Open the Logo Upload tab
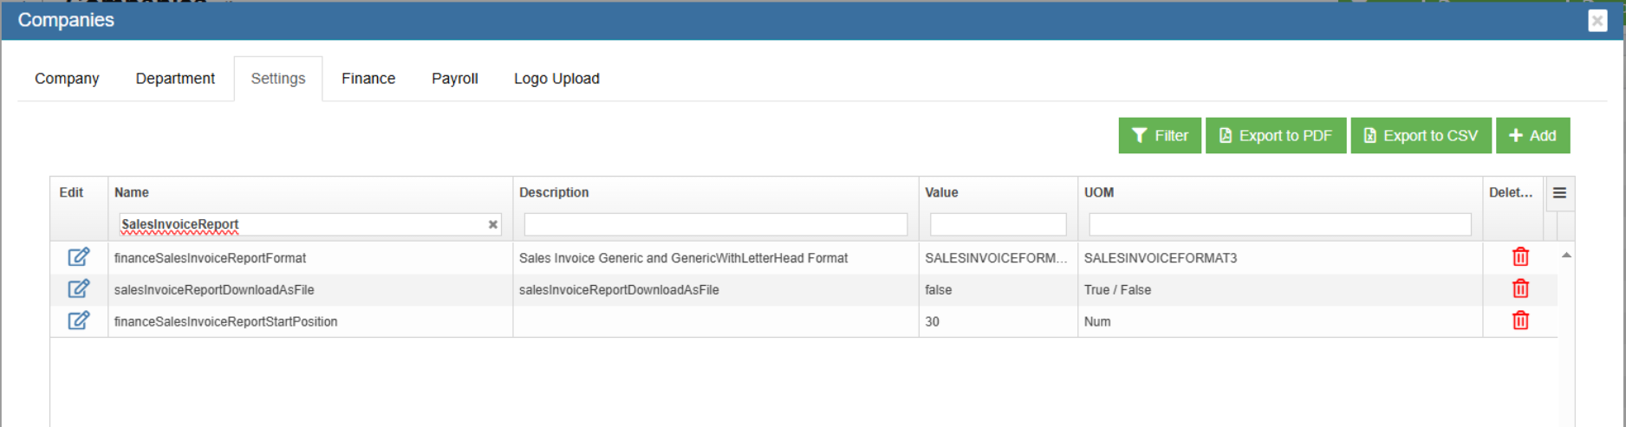 point(556,79)
